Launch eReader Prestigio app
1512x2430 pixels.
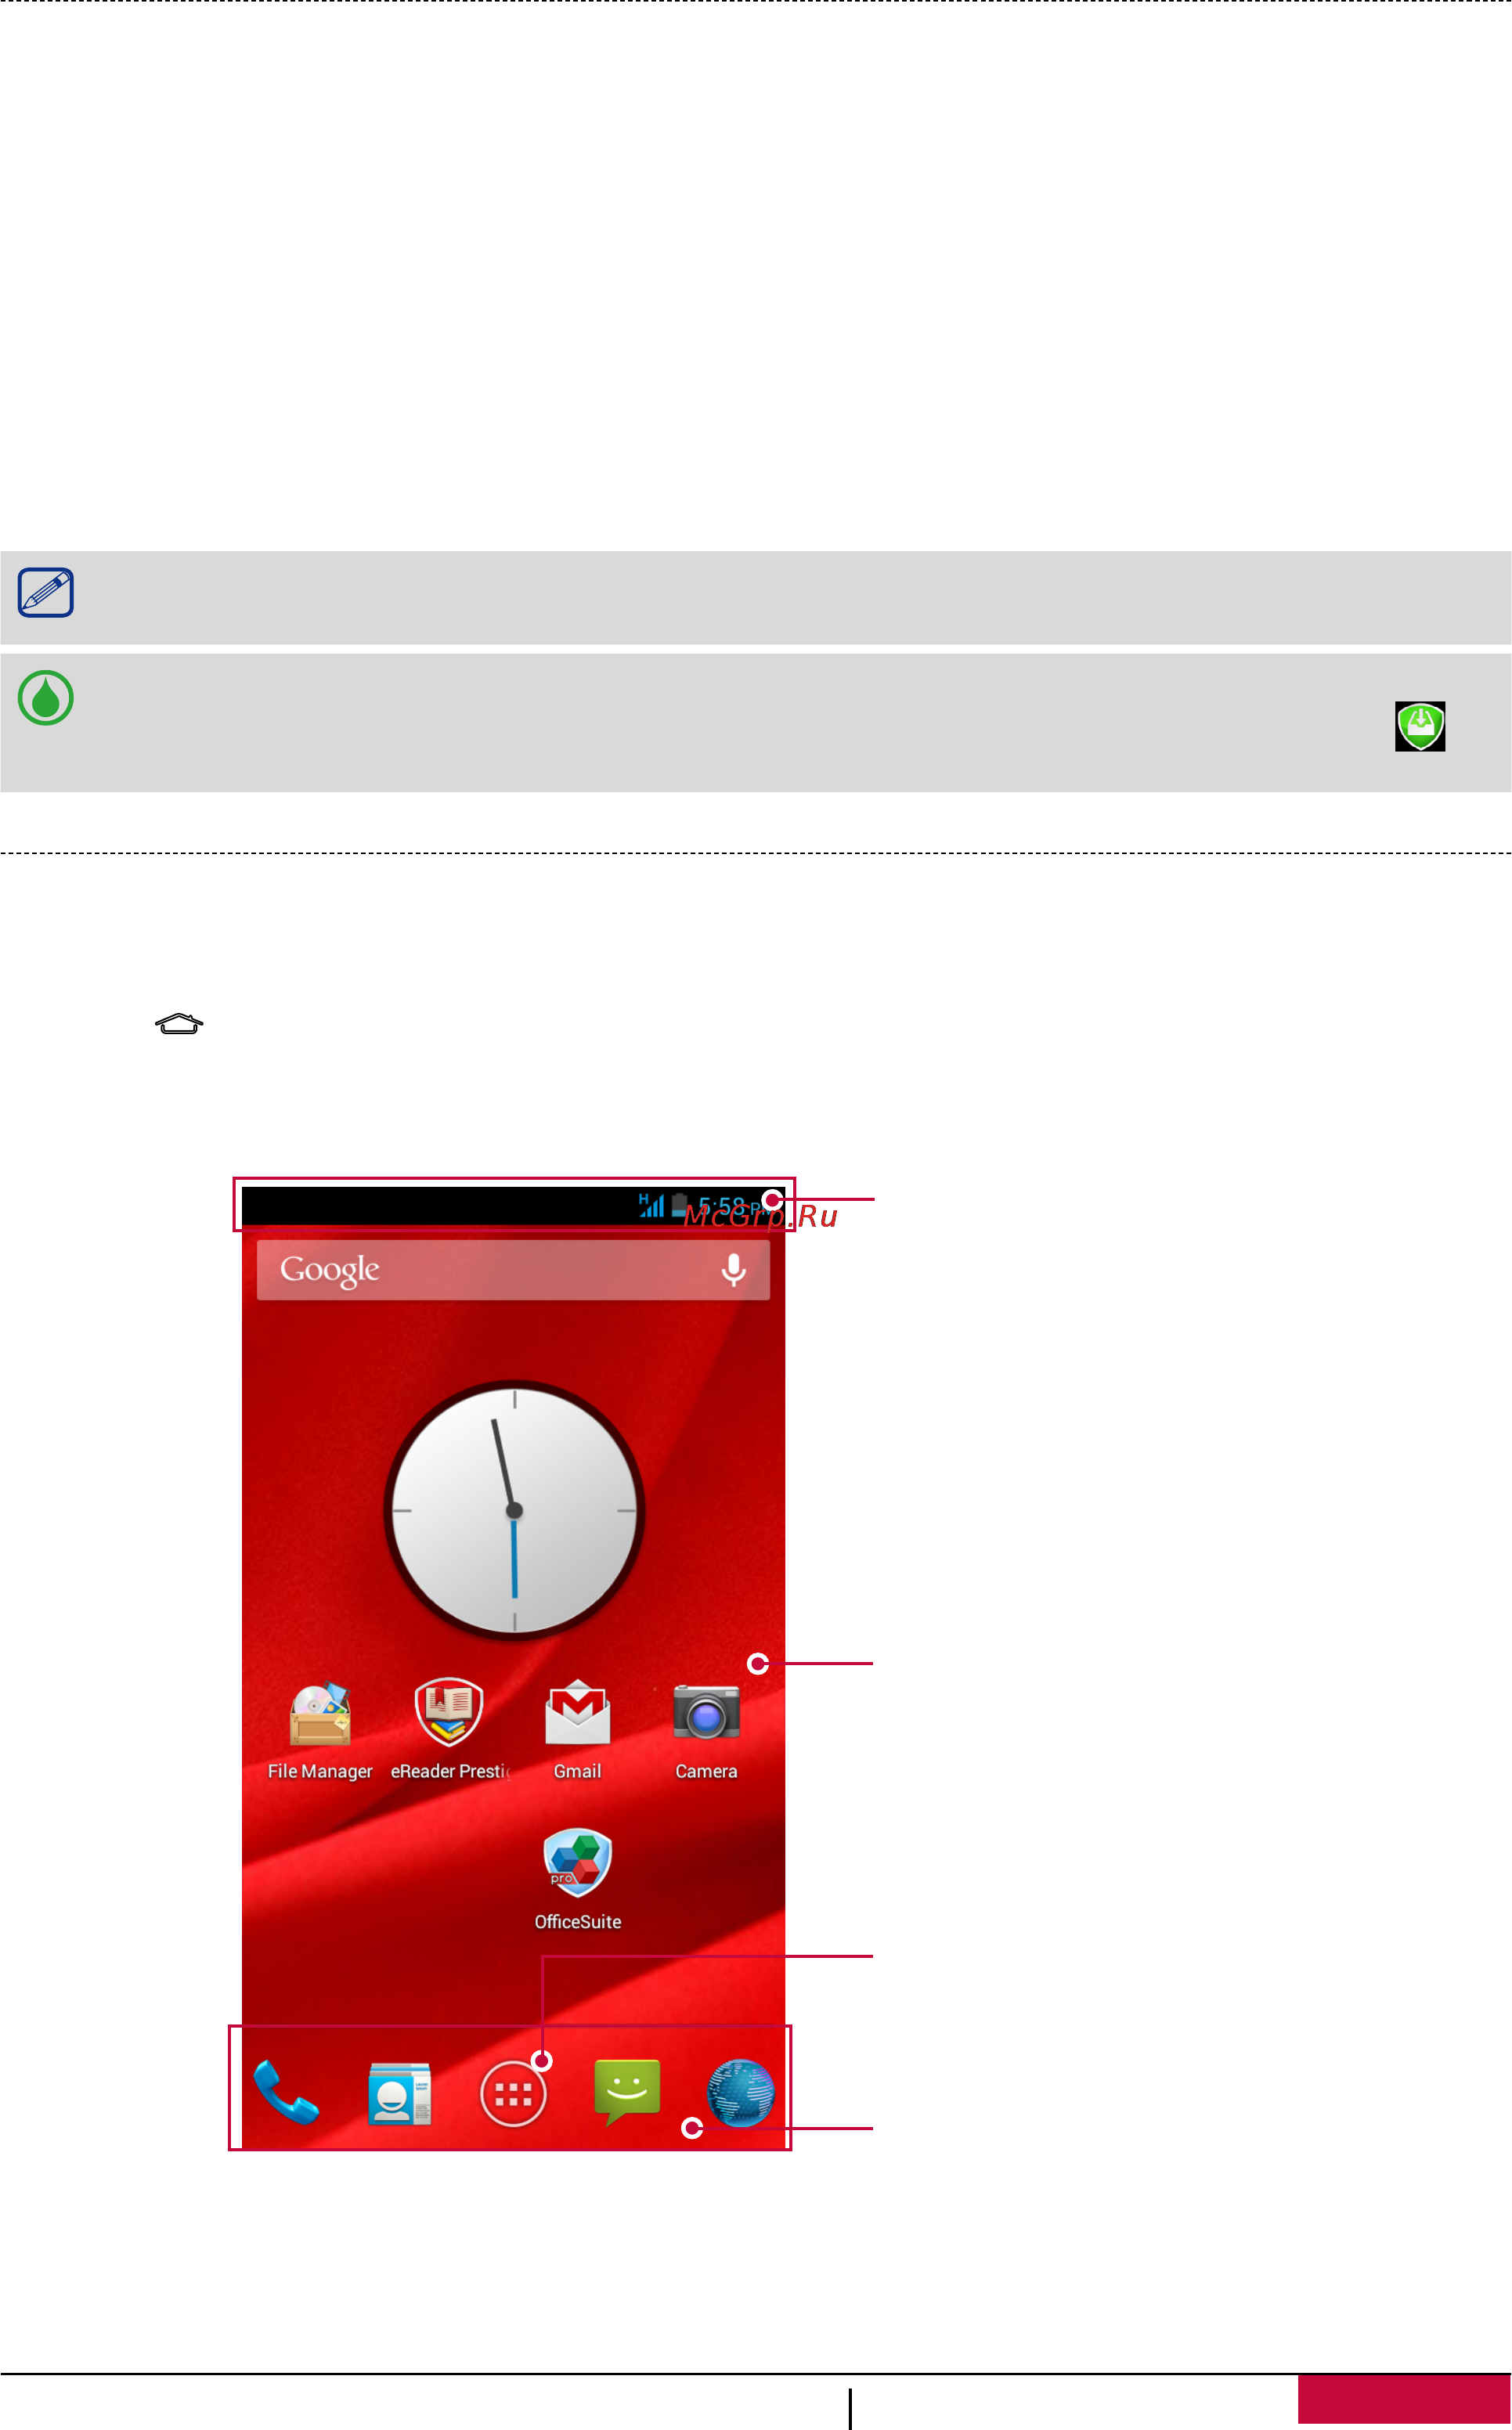(449, 1730)
